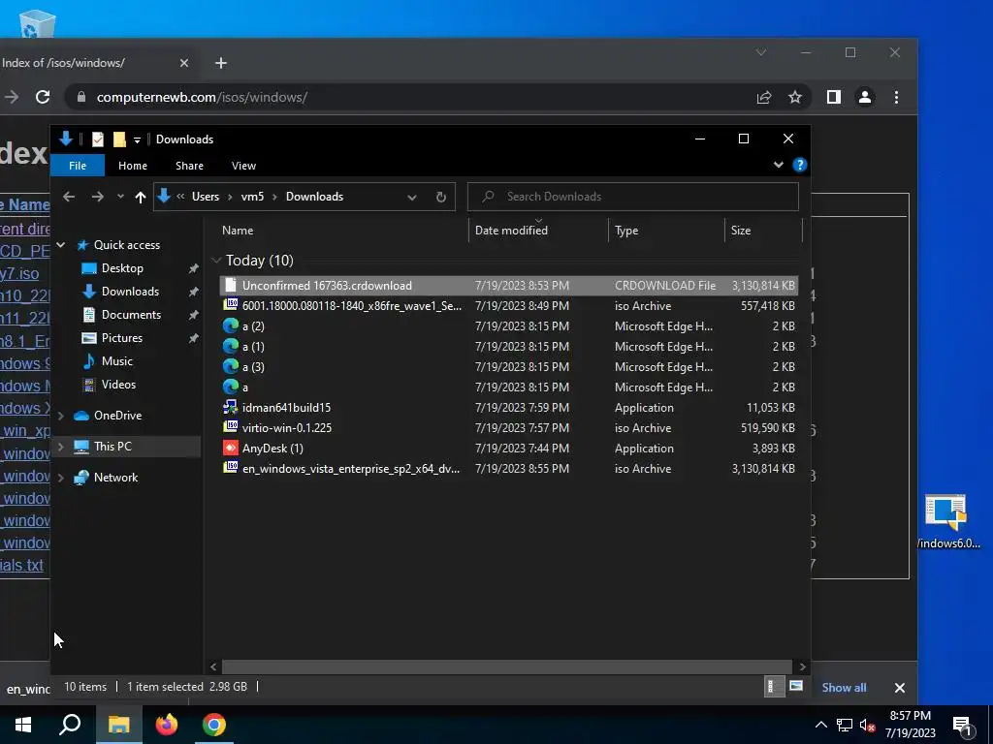993x744 pixels.
Task: Open Windows Start menu
Action: point(23,725)
